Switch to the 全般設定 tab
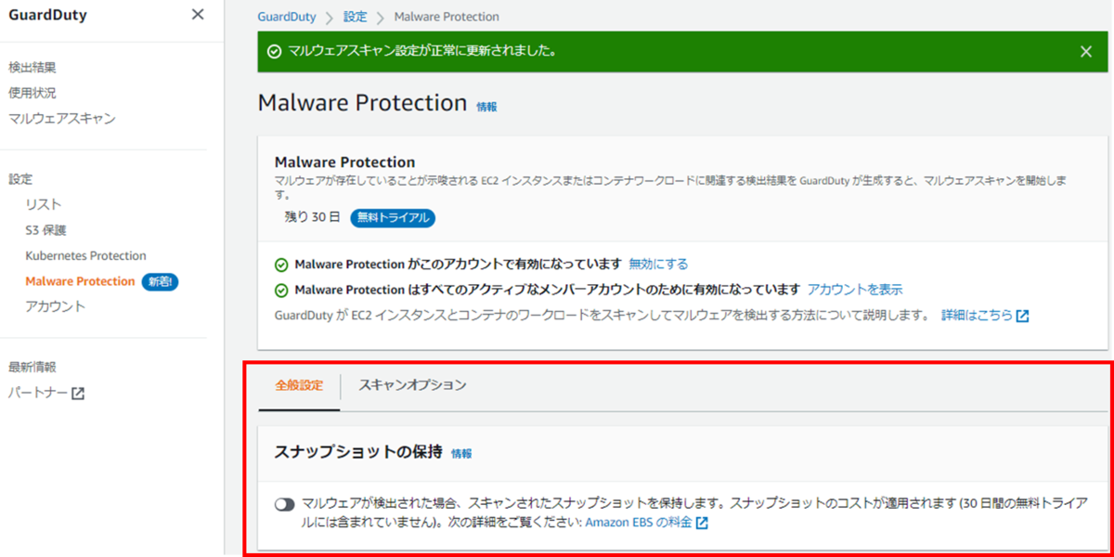Screen dimensions: 1114x557 [299, 385]
